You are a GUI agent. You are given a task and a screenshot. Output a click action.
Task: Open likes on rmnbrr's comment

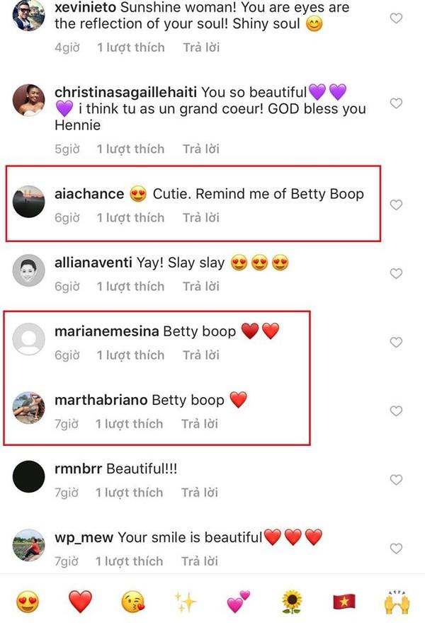coord(130,492)
